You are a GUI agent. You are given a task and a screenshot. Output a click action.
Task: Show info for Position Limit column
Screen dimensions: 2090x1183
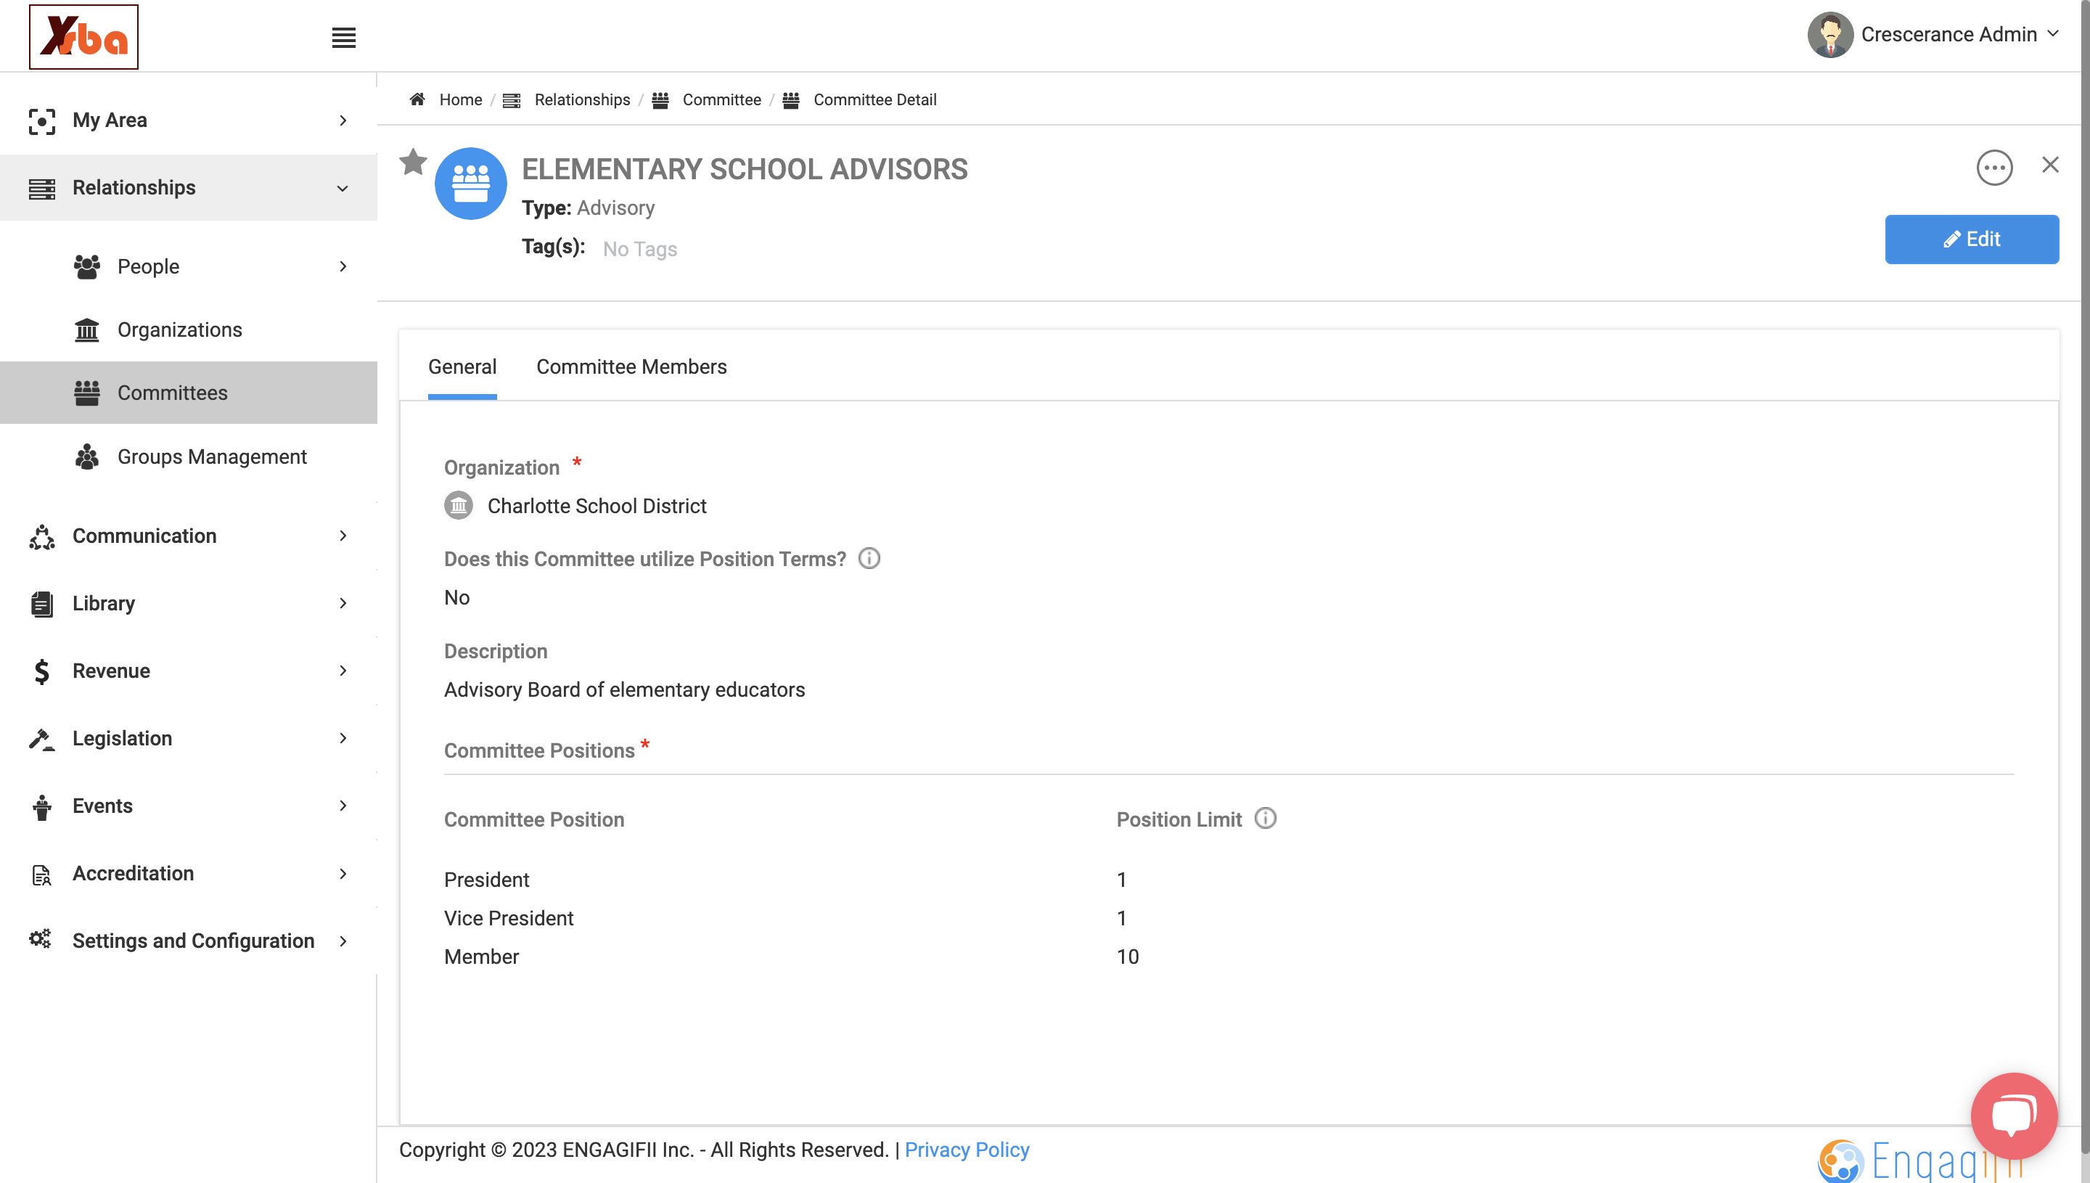pos(1265,818)
